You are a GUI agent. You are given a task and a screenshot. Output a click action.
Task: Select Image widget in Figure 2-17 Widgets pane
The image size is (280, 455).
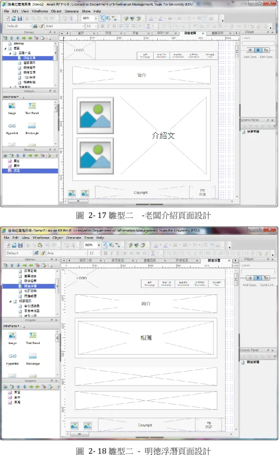click(12, 108)
